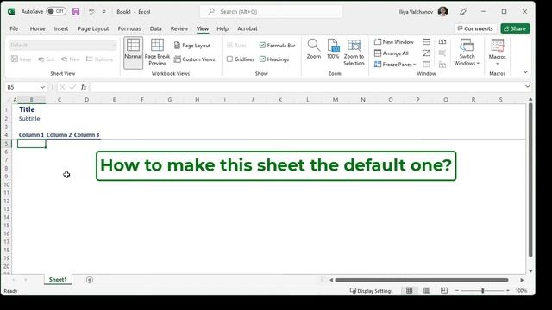552x310 pixels.
Task: Open Display Settings in status bar
Action: (372, 291)
